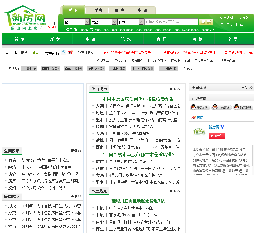Open 资讯 in the green navigation bar
The height and width of the screenshot is (233, 256).
90,39
